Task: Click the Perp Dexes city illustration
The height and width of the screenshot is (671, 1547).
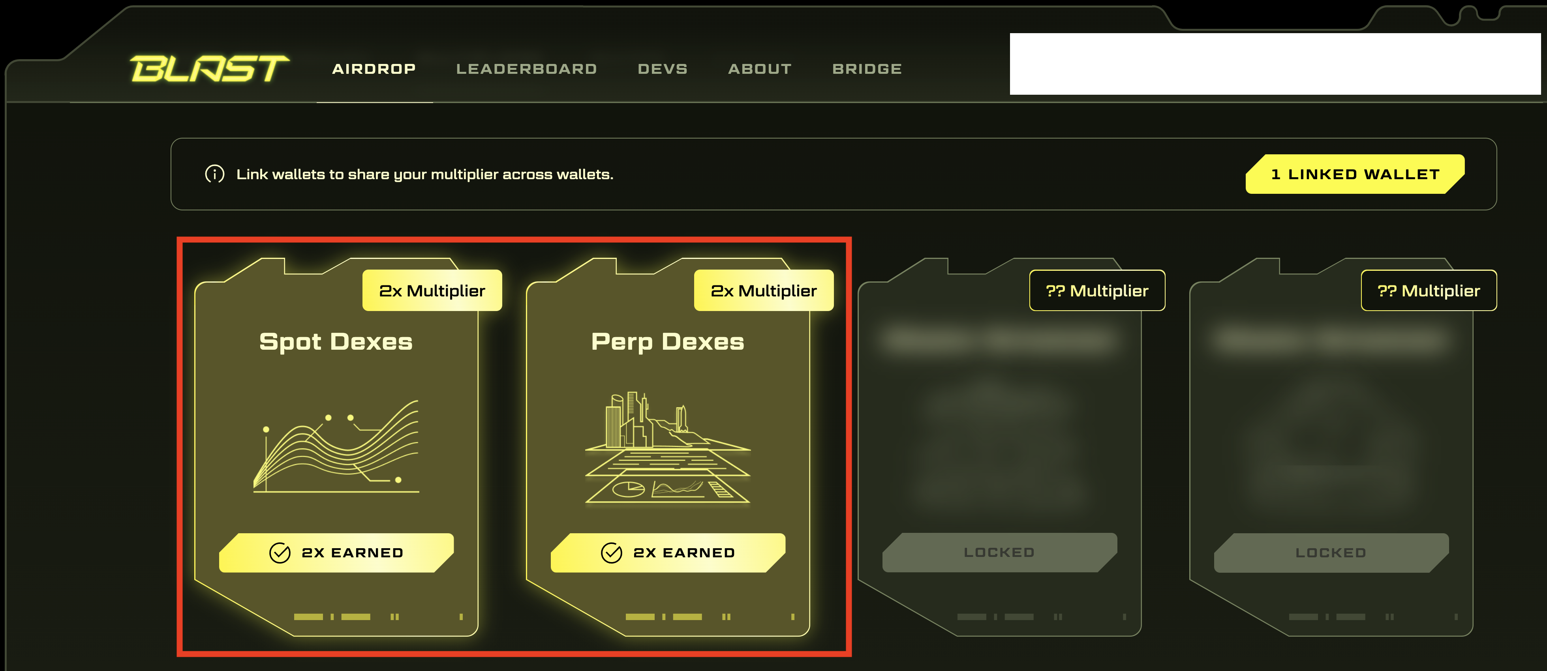Action: (668, 448)
